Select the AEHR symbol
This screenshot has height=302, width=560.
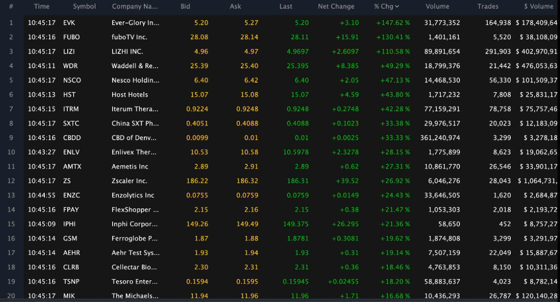(71, 253)
